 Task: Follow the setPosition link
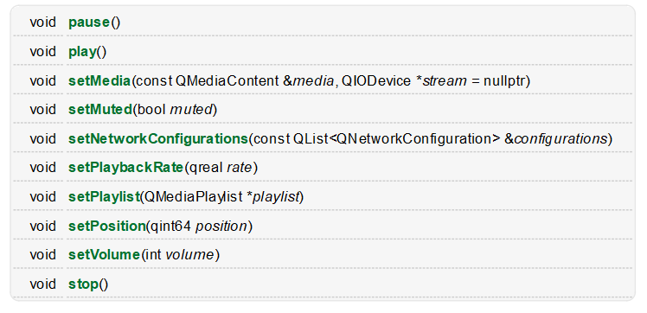(107, 226)
